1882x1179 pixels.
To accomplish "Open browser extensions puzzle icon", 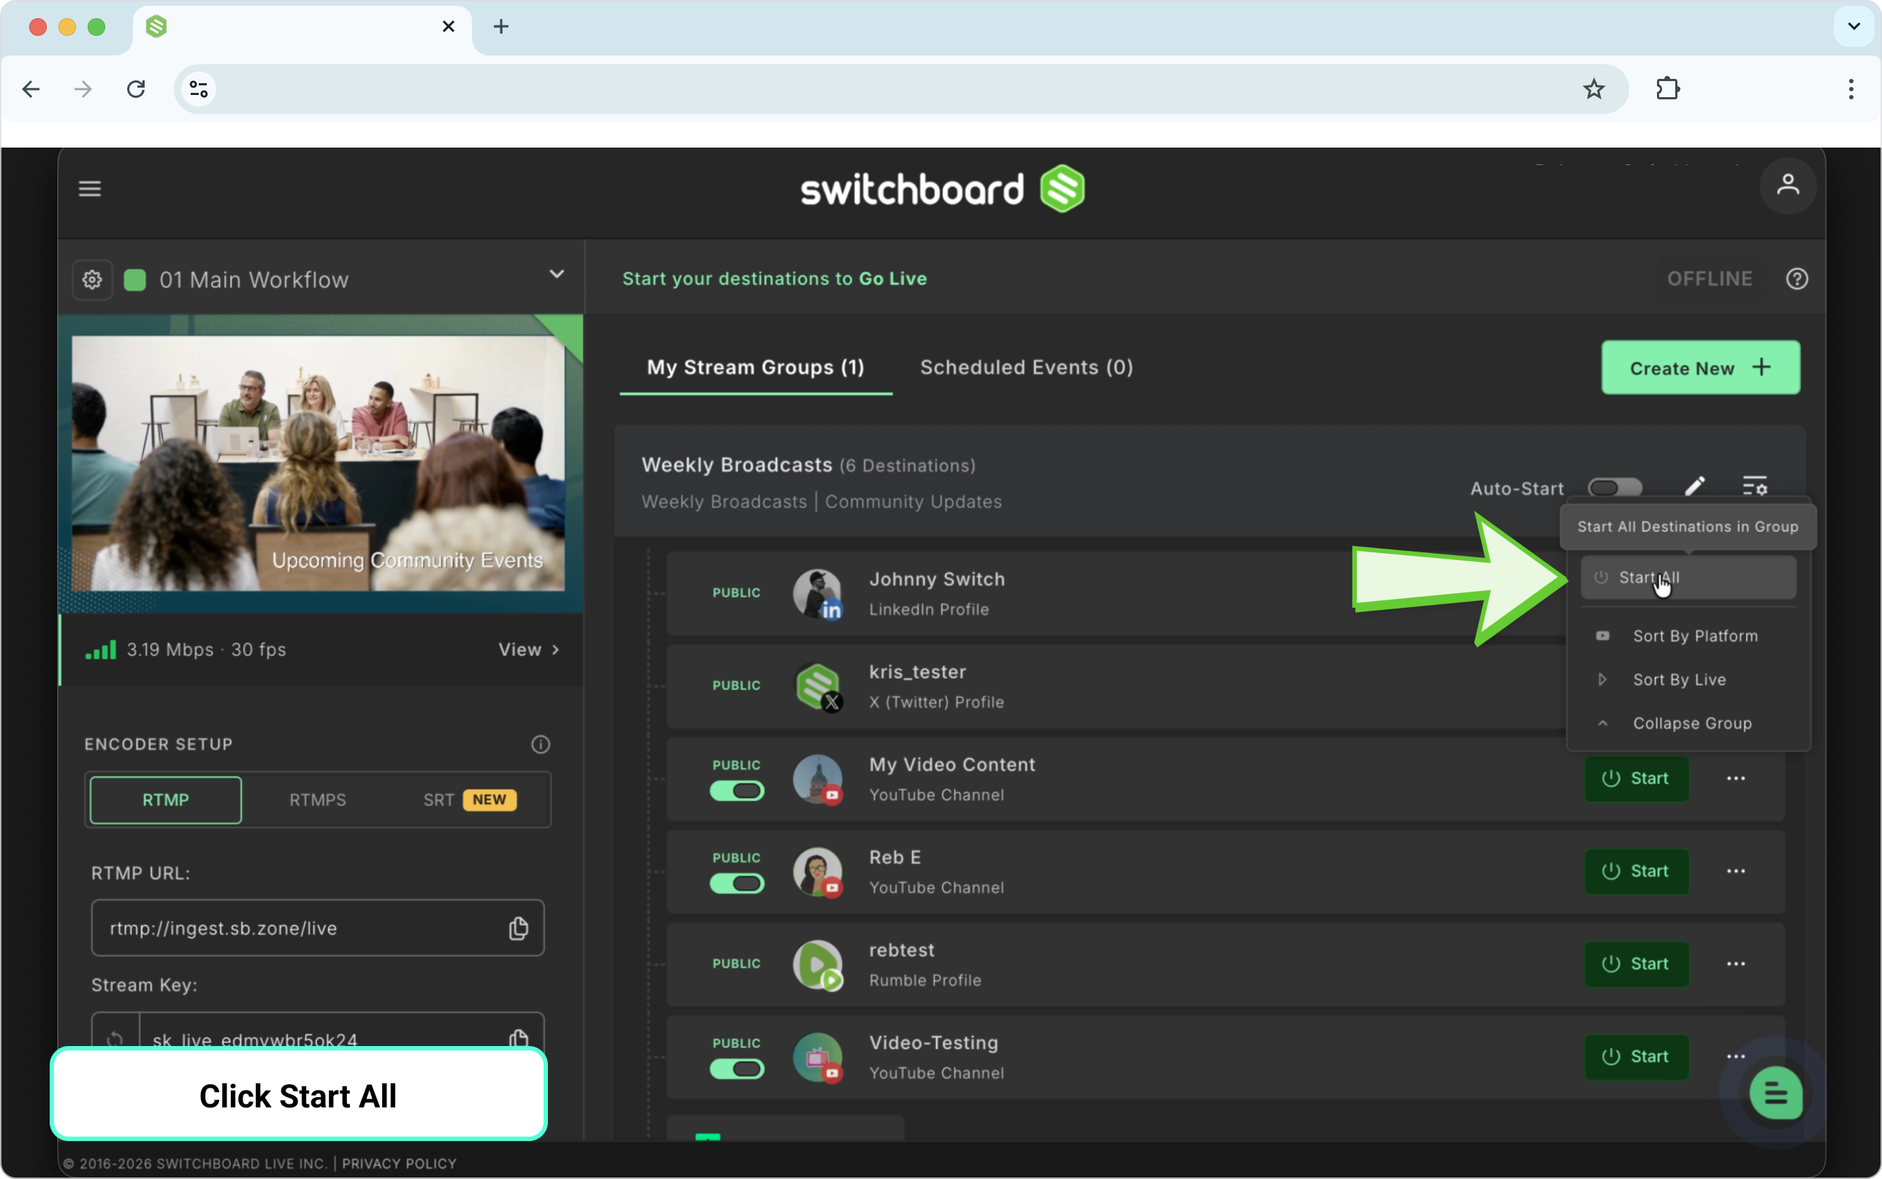I will pyautogui.click(x=1666, y=89).
